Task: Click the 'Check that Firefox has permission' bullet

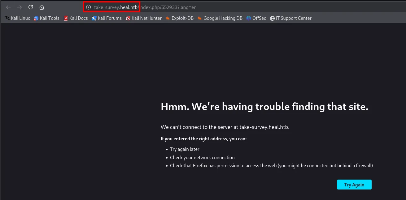Action: pos(271,166)
